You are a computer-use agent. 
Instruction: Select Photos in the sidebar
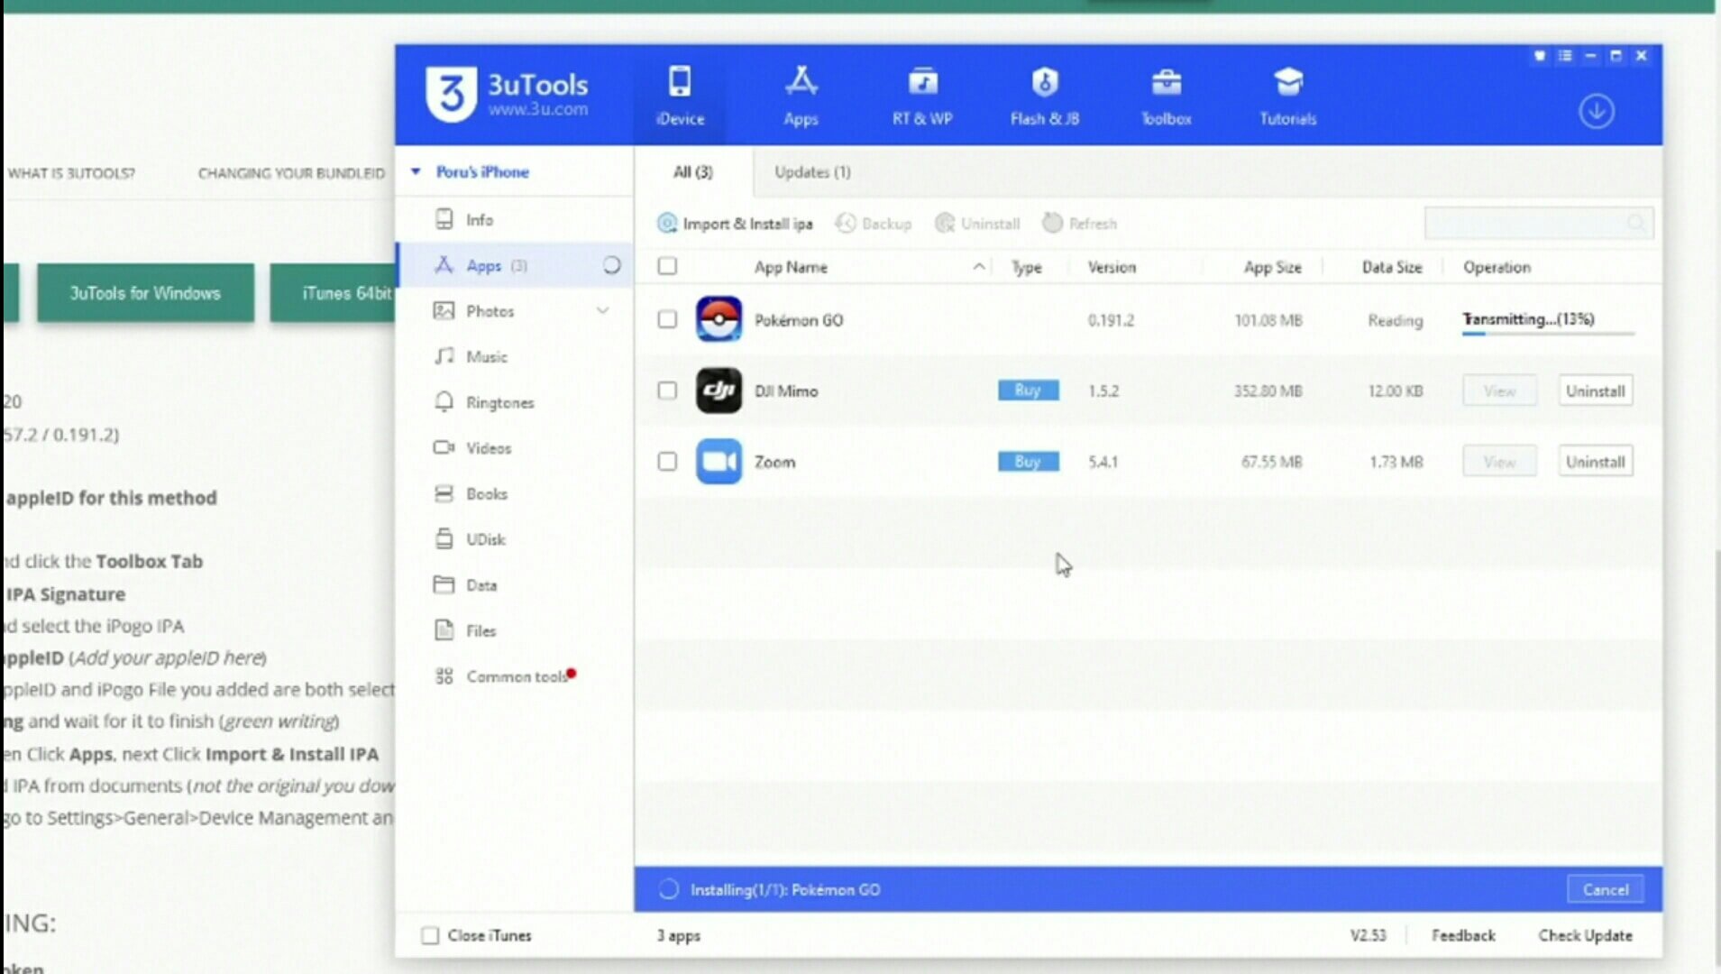(x=515, y=311)
